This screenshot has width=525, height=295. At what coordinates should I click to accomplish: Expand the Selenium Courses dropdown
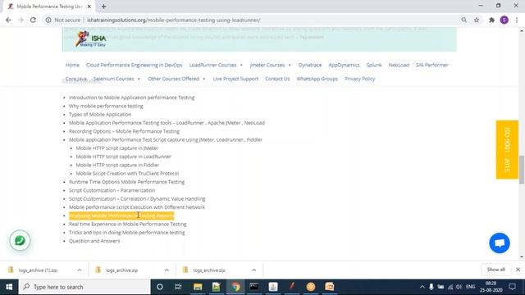click(116, 79)
